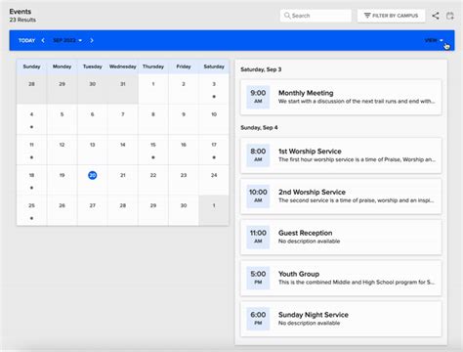Select Sunday September 4 on calendar
The height and width of the screenshot is (352, 463).
[x=31, y=119]
